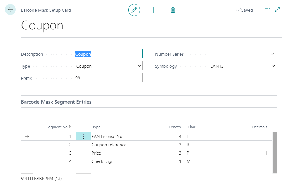Viewport: 282px width, 184px height.
Task: Toggle edit mode with pencil icon
Action: tap(134, 10)
